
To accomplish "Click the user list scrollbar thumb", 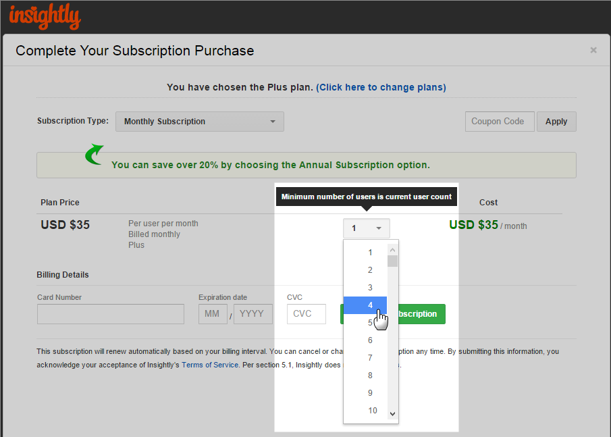I will click(392, 261).
